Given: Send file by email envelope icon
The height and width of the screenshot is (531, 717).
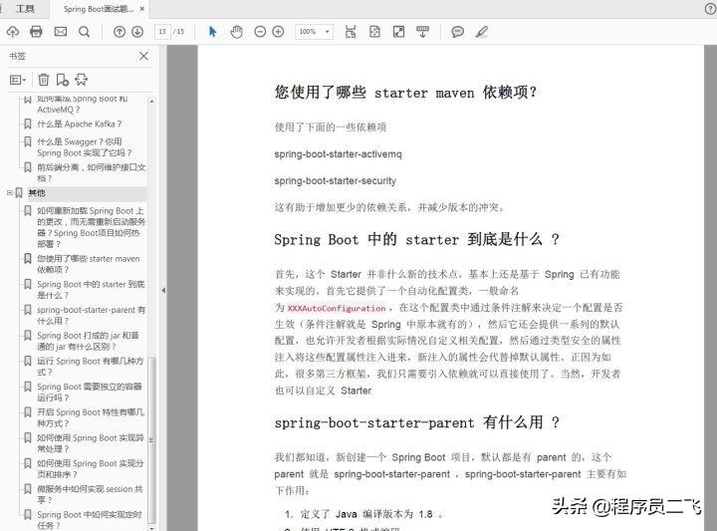Looking at the screenshot, I should pos(61,32).
